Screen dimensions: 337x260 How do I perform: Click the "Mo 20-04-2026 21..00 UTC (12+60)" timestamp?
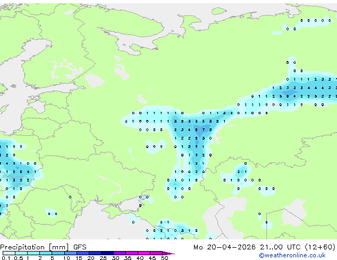pyautogui.click(x=264, y=247)
